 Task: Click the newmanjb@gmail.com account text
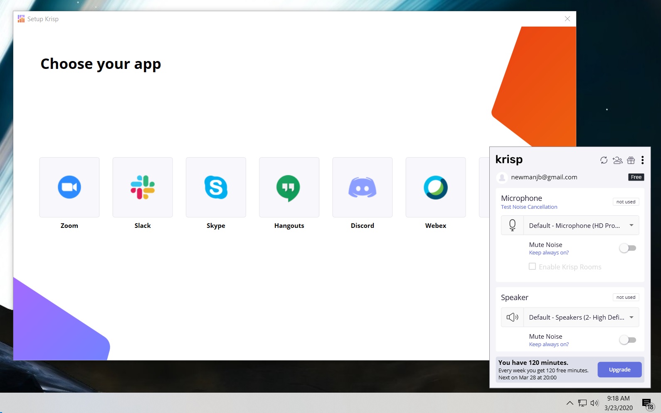tap(544, 177)
